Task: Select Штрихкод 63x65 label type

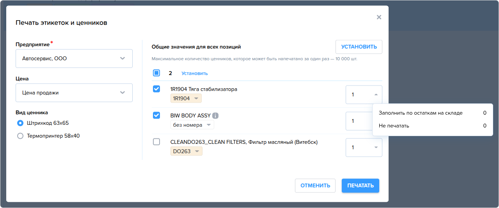Action: click(20, 123)
